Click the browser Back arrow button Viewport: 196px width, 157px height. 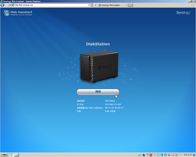(3, 6)
